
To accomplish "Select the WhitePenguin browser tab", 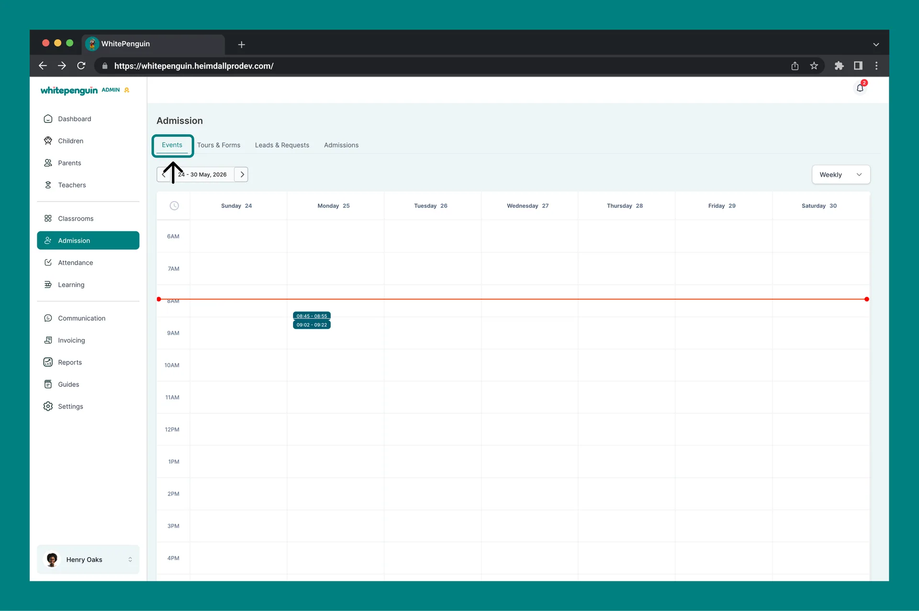I will point(153,44).
